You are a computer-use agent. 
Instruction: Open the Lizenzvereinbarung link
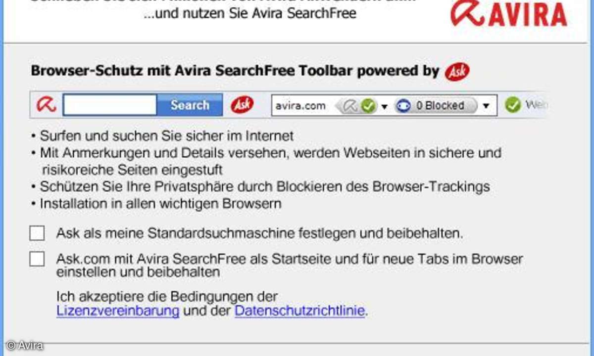pyautogui.click(x=118, y=311)
